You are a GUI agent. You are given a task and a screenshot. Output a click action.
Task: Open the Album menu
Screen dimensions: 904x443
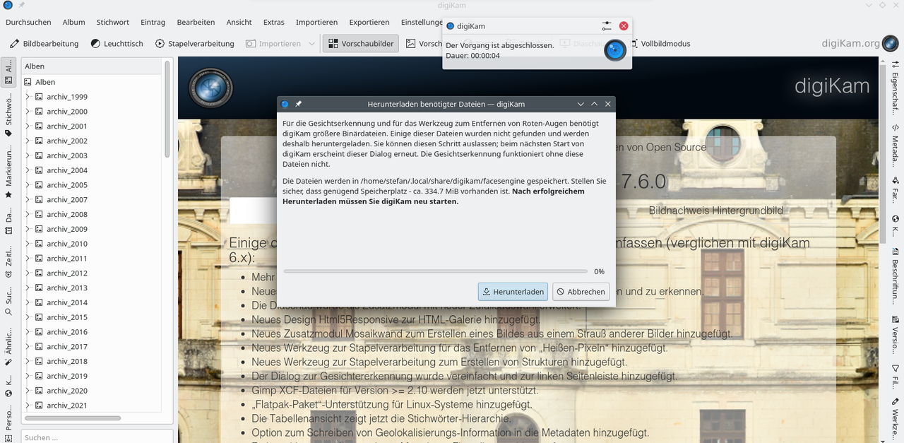73,22
